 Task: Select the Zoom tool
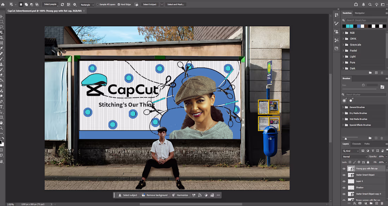tap(1, 128)
